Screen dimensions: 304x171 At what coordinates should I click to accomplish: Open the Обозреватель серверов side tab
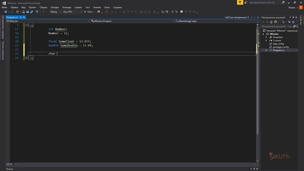pyautogui.click(x=3, y=27)
